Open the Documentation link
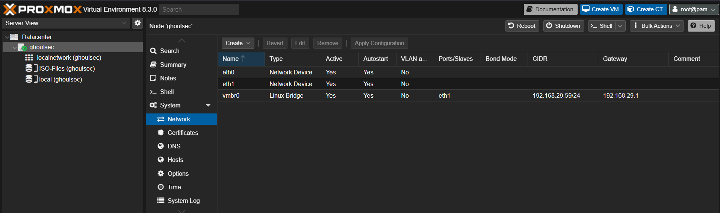 [x=550, y=9]
